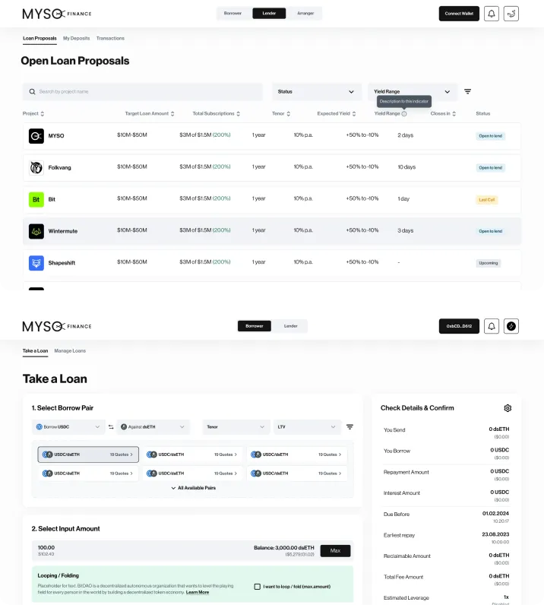Open the Tenor dropdown in borrow pair section
This screenshot has width=544, height=605.
(x=236, y=426)
